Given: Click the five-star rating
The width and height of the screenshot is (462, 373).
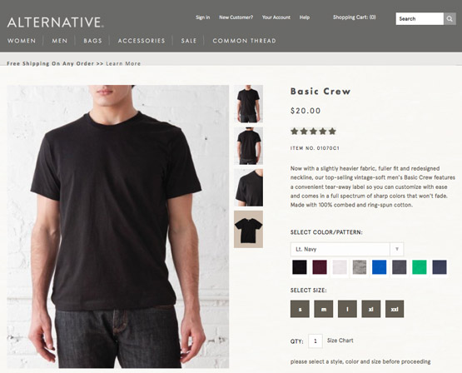Looking at the screenshot, I should point(313,131).
